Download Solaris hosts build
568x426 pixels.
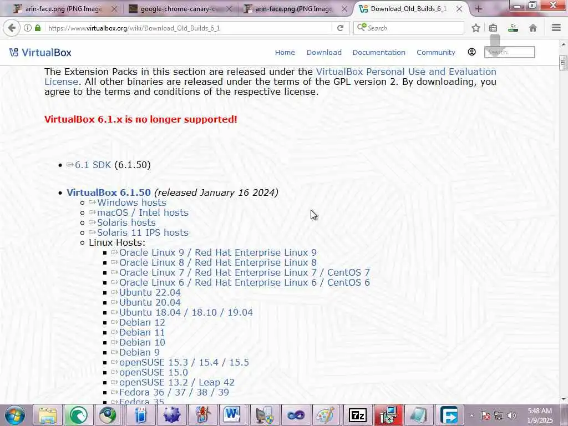[x=126, y=222]
